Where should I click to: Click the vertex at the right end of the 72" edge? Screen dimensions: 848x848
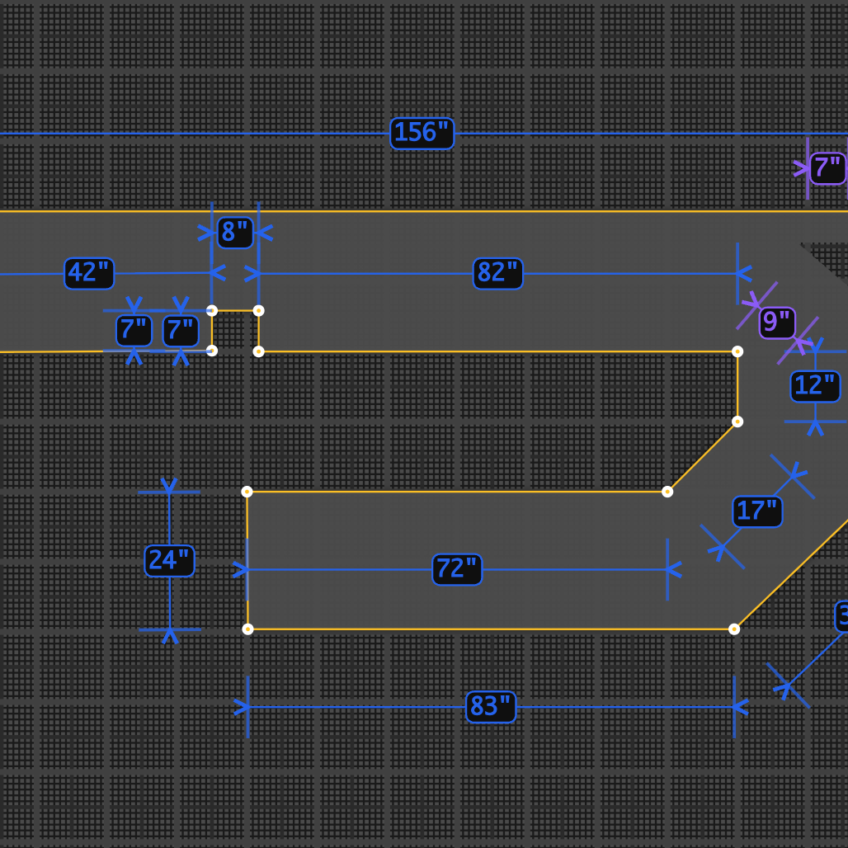click(x=667, y=492)
